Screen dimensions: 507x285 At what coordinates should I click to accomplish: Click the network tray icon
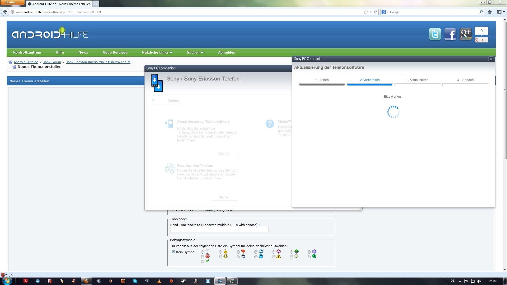pos(473,281)
